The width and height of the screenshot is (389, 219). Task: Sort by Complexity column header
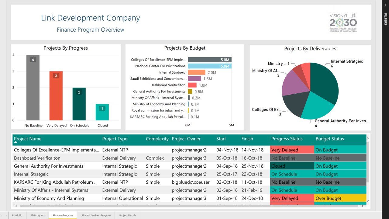[157, 139]
